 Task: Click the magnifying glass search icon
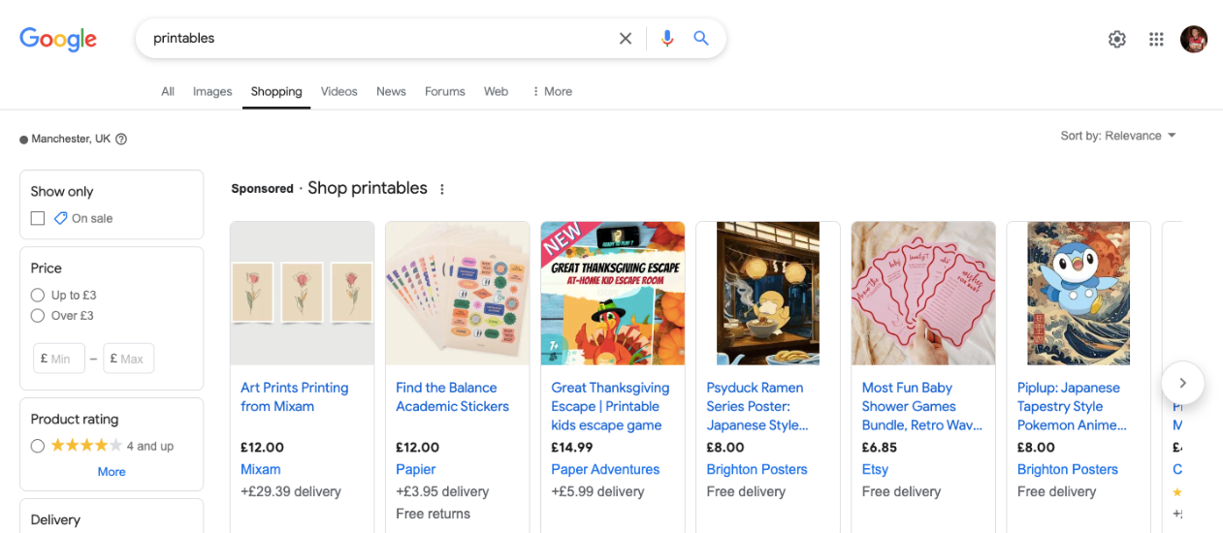coord(701,39)
